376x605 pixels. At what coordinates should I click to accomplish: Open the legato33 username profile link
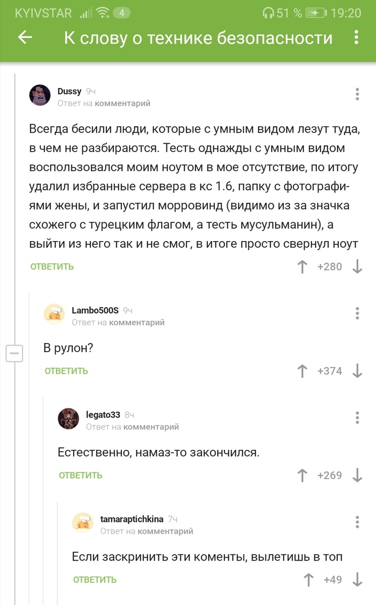coord(103,414)
